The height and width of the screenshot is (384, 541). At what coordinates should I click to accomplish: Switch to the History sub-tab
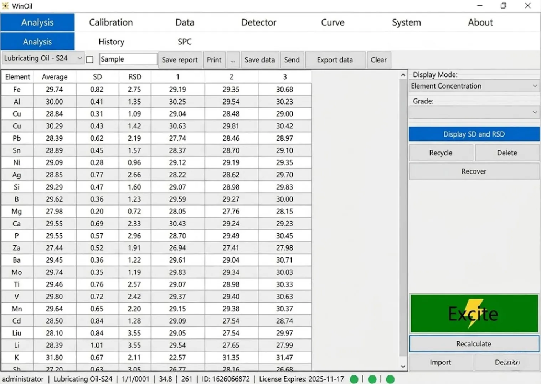(x=111, y=42)
